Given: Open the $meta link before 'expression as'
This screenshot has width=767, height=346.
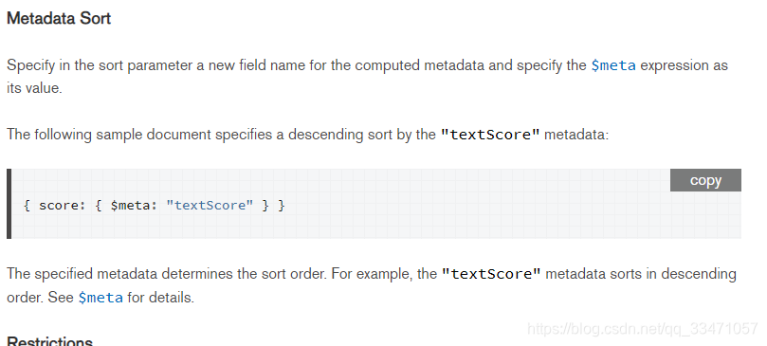Looking at the screenshot, I should [x=613, y=65].
